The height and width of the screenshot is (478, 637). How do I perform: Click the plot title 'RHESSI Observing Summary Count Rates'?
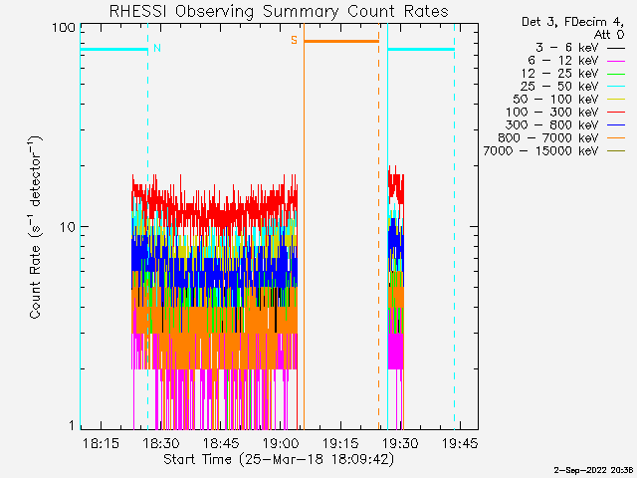pyautogui.click(x=279, y=11)
